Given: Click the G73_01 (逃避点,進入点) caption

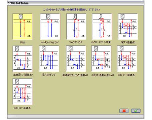Looking at the screenshot, I should pyautogui.click(x=103, y=75).
